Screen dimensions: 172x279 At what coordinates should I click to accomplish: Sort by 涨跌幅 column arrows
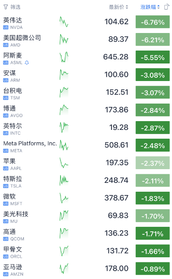(x=158, y=7)
